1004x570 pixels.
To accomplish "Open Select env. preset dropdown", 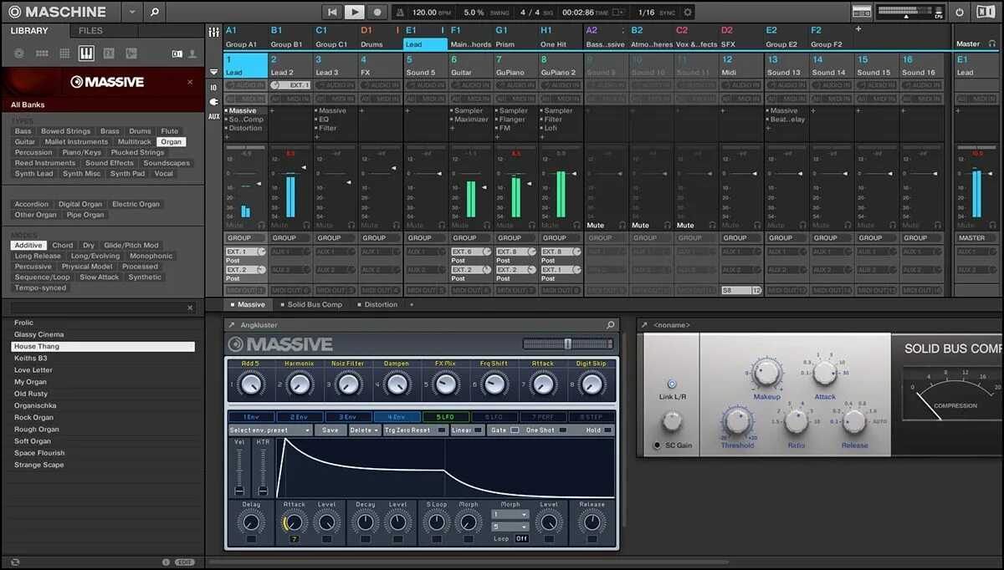I will [x=269, y=430].
